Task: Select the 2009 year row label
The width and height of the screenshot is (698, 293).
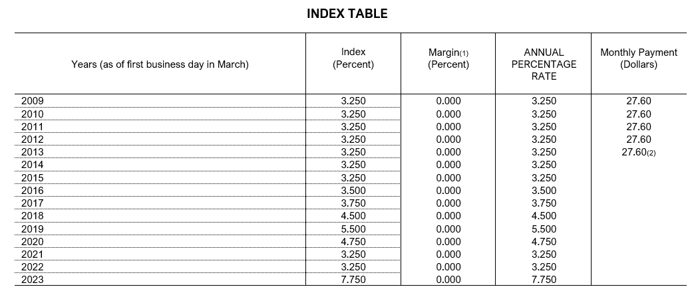Action: [33, 101]
